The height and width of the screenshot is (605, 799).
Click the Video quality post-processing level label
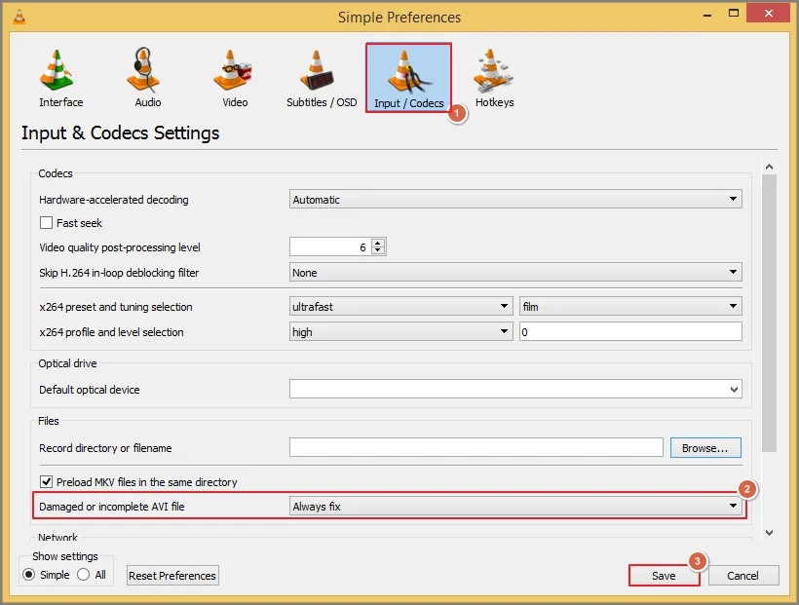120,247
